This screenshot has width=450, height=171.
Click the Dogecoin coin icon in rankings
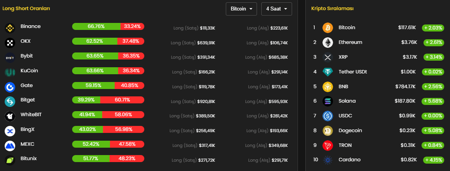click(328, 131)
